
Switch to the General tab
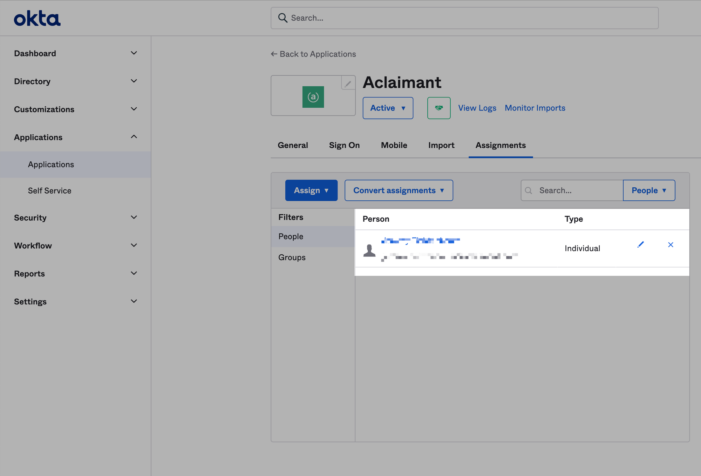293,145
